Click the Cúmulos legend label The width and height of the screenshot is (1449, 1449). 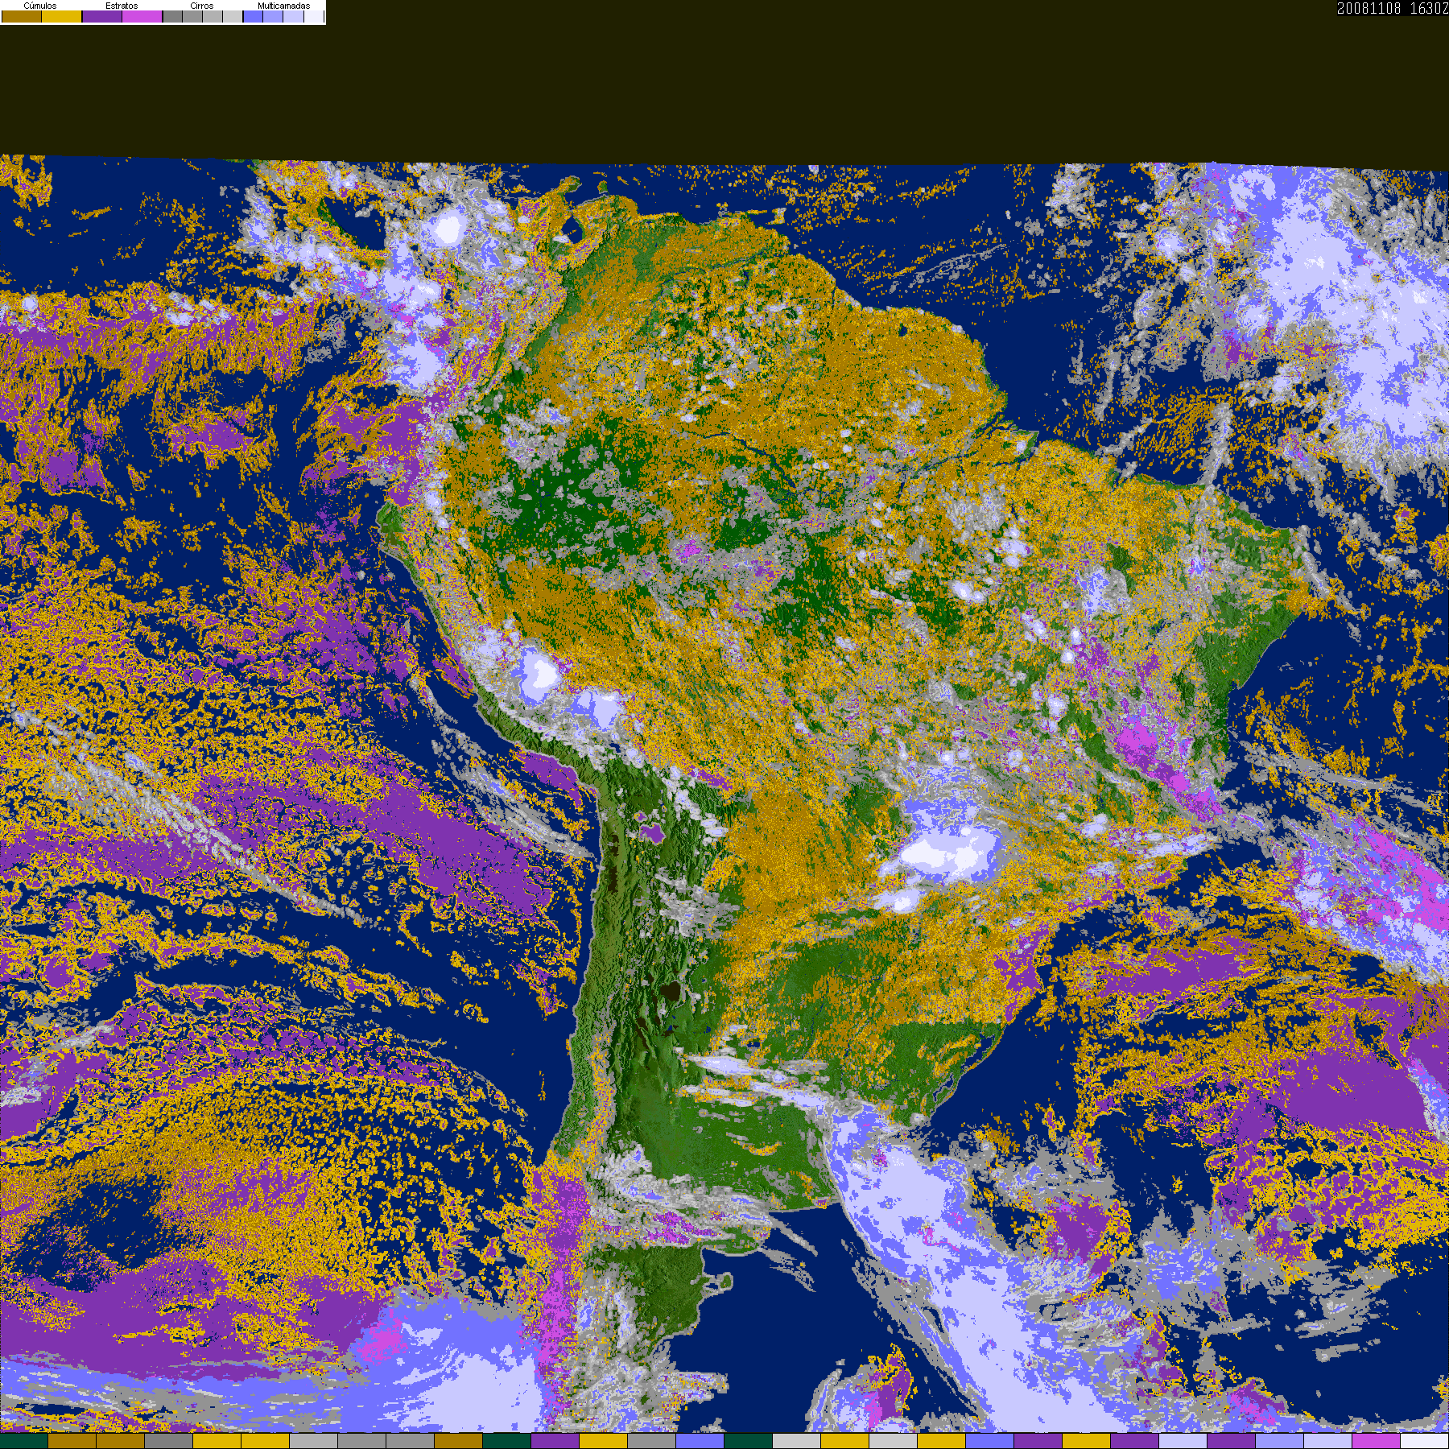[x=40, y=6]
